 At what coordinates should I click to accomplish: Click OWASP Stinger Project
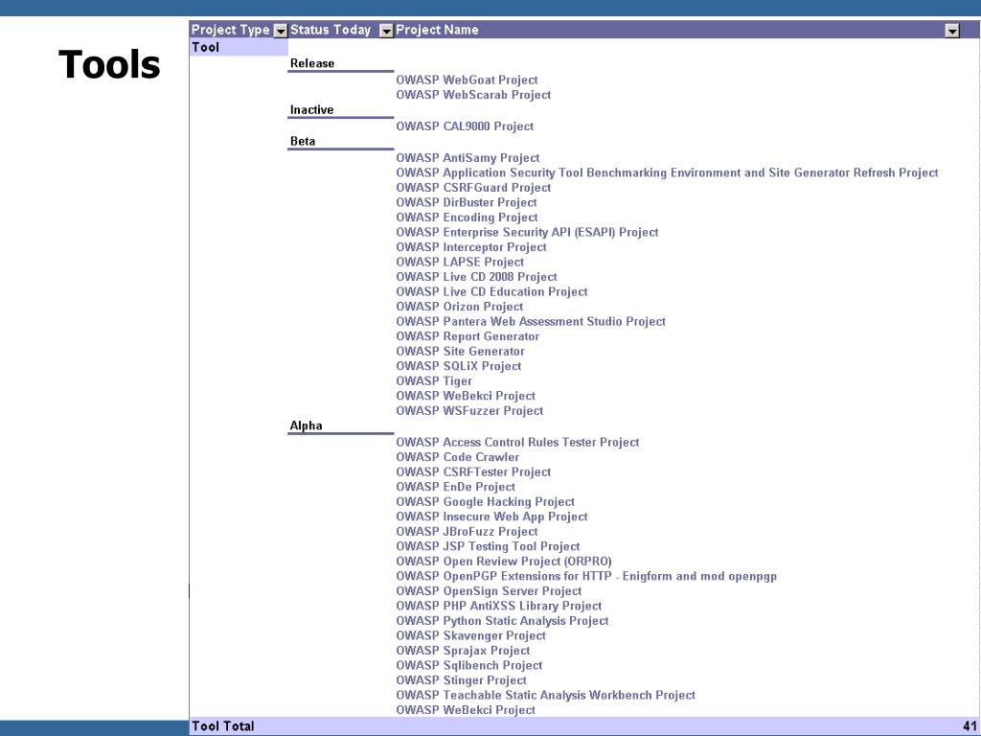[461, 681]
